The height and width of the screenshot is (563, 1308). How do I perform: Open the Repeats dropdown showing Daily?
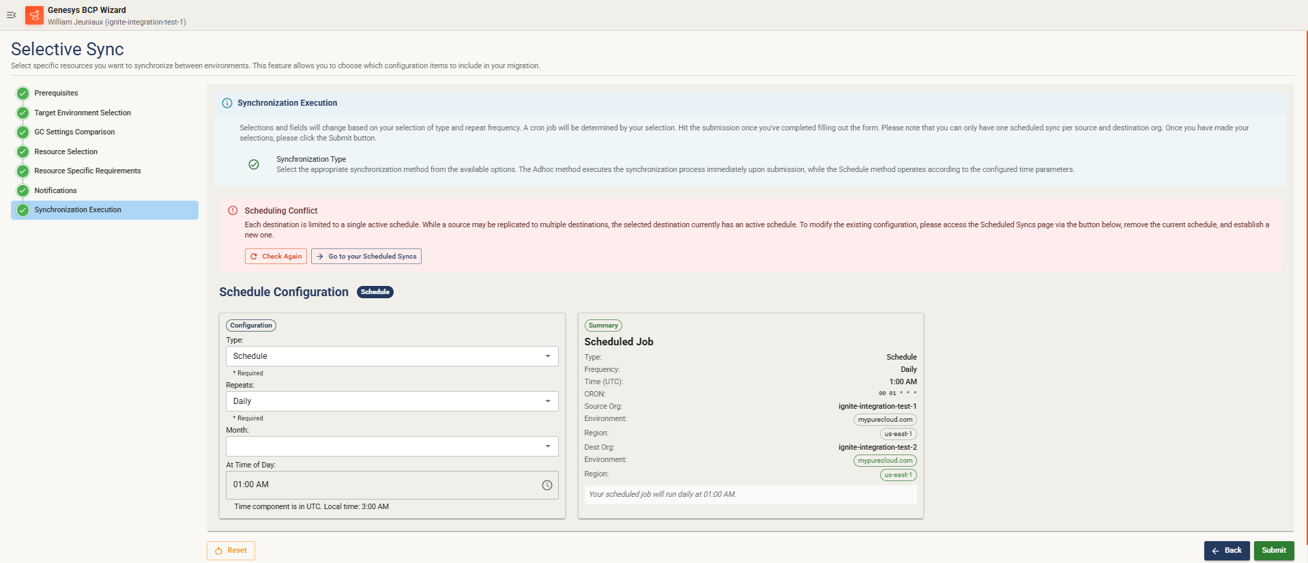coord(392,401)
